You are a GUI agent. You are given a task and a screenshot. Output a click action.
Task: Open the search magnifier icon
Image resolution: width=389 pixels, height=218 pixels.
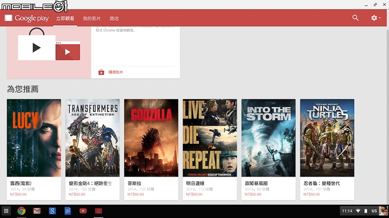pos(356,18)
